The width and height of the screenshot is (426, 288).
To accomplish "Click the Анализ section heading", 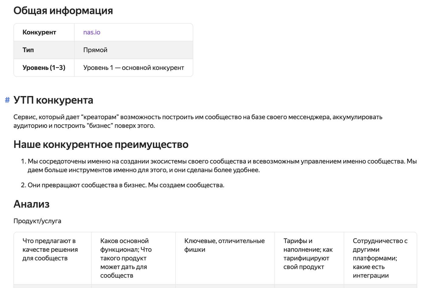I will [31, 204].
